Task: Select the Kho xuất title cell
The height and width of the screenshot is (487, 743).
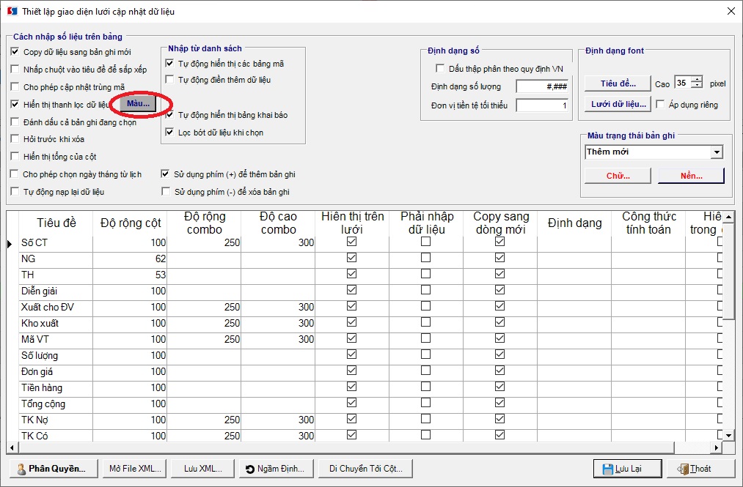Action: coord(56,323)
